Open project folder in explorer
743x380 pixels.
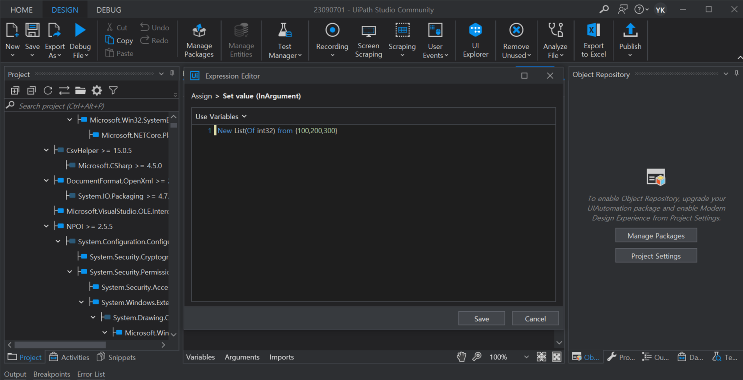tap(80, 90)
